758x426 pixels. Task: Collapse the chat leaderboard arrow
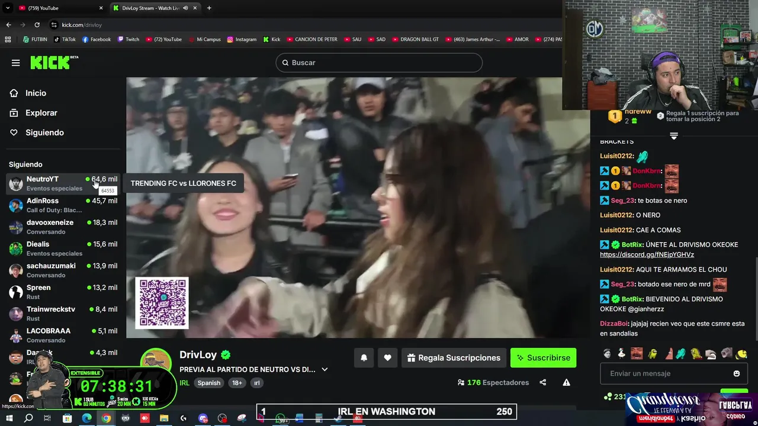point(673,136)
